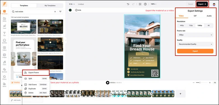
Task: Open the user profile avatar
Action: (x=214, y=4)
